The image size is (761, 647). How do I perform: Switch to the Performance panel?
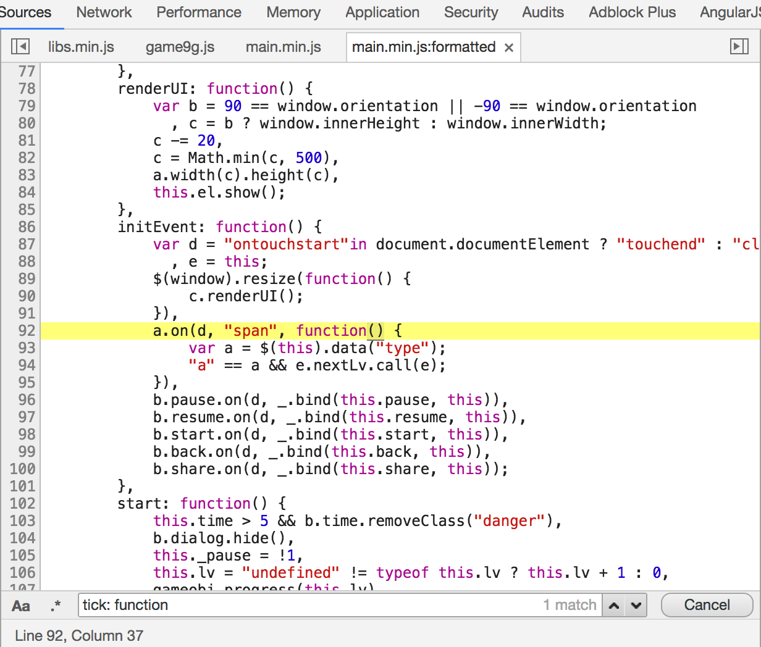pyautogui.click(x=199, y=12)
